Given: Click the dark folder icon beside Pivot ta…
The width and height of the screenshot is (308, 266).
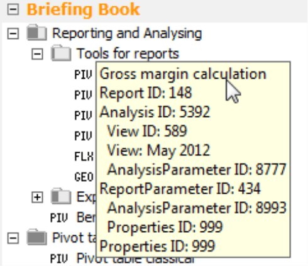Looking at the screenshot, I should pyautogui.click(x=36, y=237).
